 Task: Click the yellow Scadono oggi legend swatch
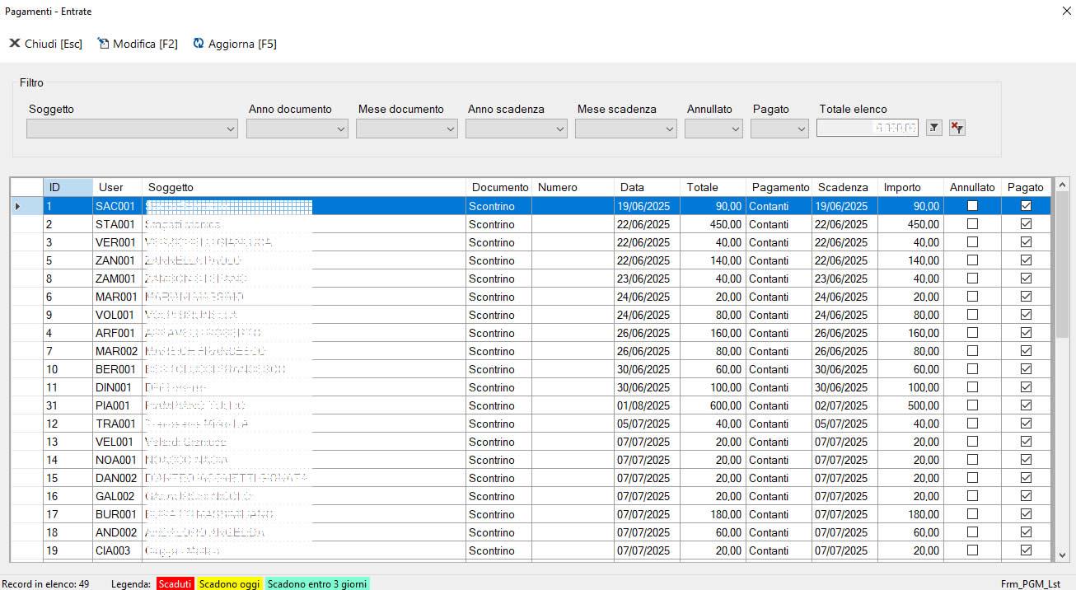click(x=230, y=583)
